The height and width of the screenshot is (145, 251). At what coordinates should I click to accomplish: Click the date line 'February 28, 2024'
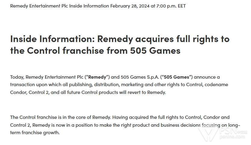tap(130, 6)
